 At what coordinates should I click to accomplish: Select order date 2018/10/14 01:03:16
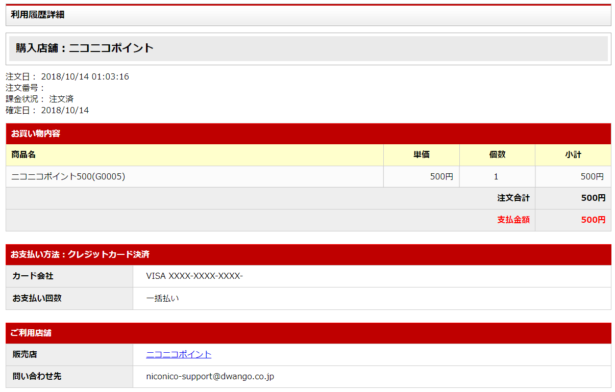[x=85, y=77]
